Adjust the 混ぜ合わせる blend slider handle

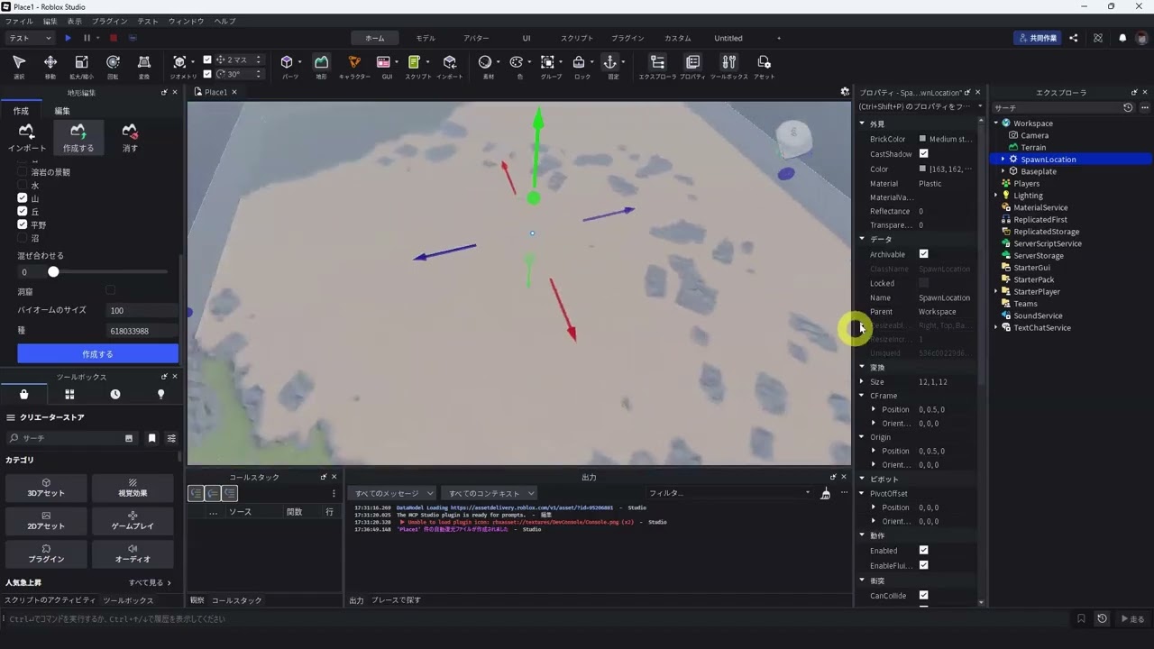click(53, 271)
